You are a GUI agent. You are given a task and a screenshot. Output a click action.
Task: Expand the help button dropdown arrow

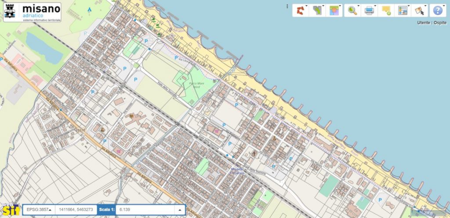pyautogui.click(x=444, y=6)
